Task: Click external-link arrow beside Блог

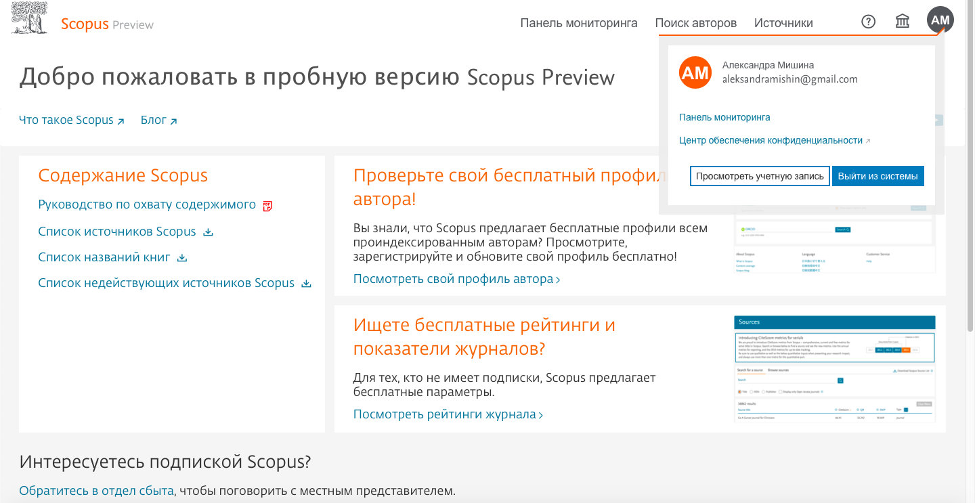Action: (x=174, y=121)
